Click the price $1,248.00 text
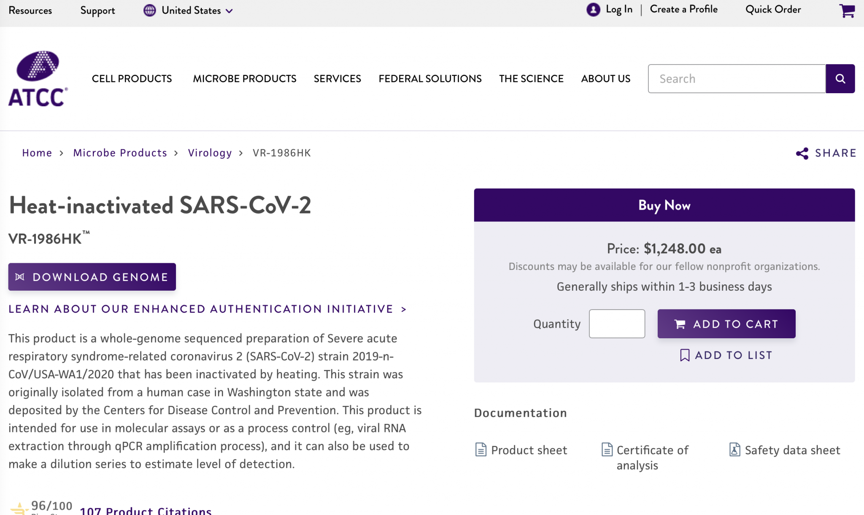Viewport: 864px width, 515px height. (675, 248)
